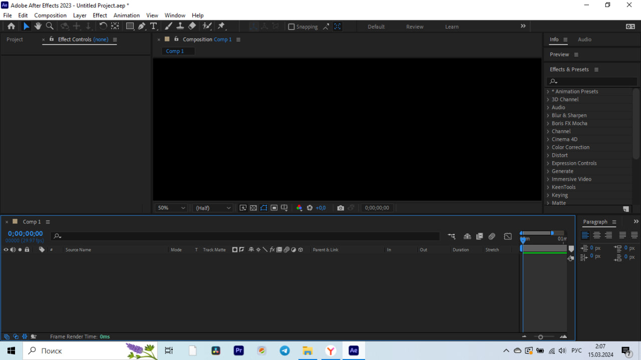Switch to the Audio panel tab
Screen dimensions: 641x360
[x=584, y=39]
